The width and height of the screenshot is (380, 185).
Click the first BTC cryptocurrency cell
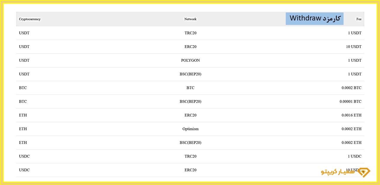[x=23, y=88]
